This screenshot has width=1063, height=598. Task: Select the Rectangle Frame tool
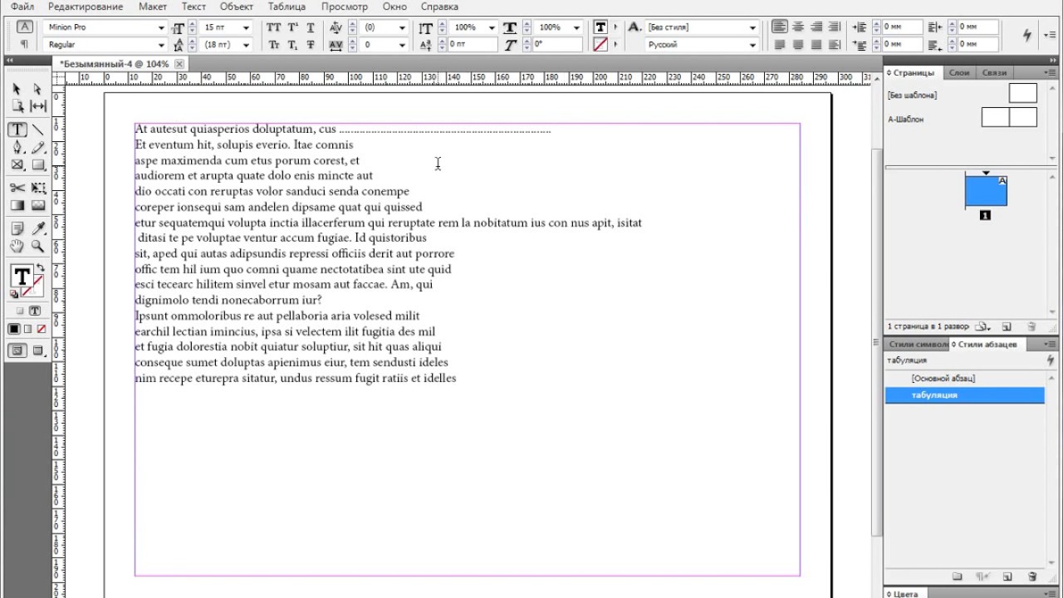coord(17,164)
